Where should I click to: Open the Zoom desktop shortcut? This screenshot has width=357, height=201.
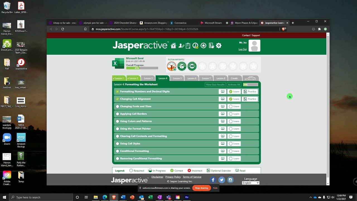pos(7,139)
